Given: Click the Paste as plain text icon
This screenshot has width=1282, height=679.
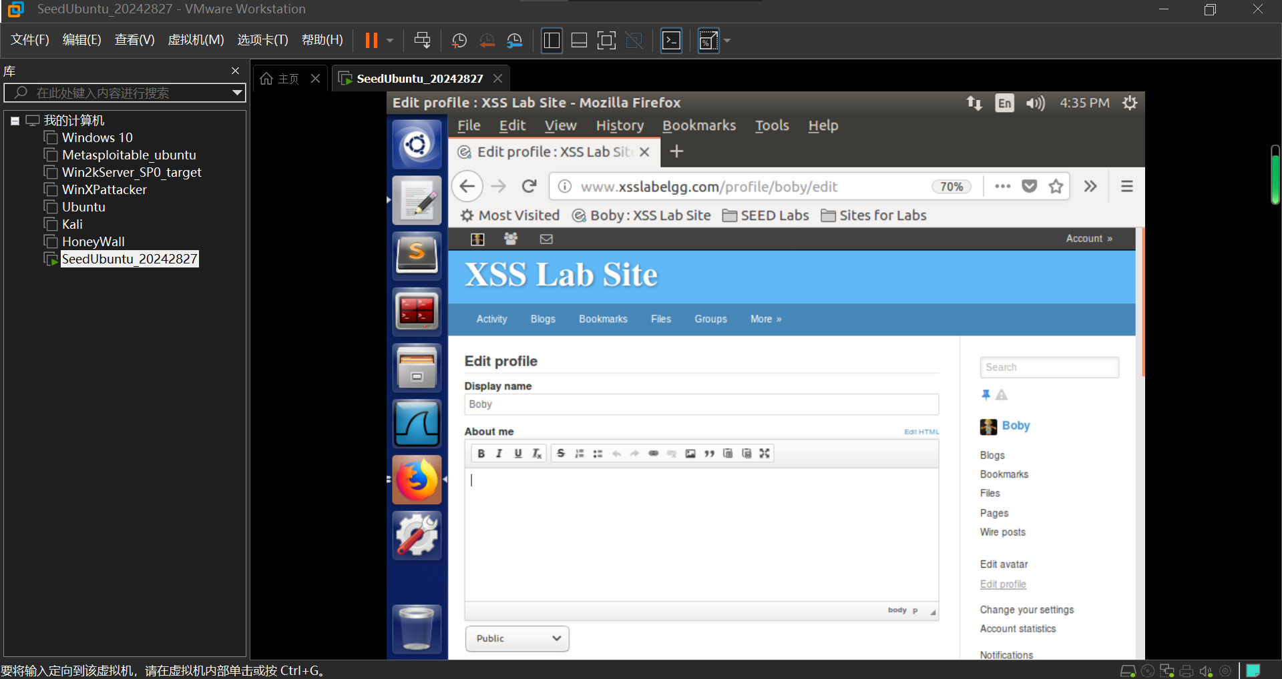Looking at the screenshot, I should (x=728, y=454).
